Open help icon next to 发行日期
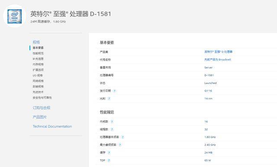This screenshot has width=277, height=167. 114,91
